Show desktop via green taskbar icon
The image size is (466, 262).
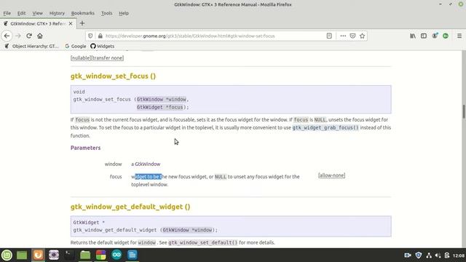[x=22, y=255]
